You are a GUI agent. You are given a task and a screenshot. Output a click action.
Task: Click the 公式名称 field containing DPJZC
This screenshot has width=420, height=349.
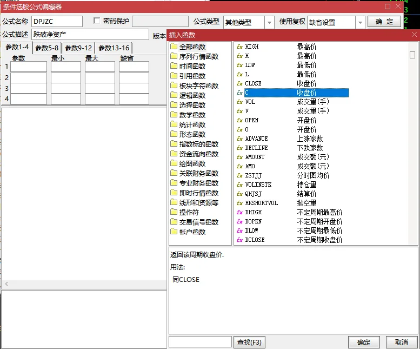coord(57,22)
